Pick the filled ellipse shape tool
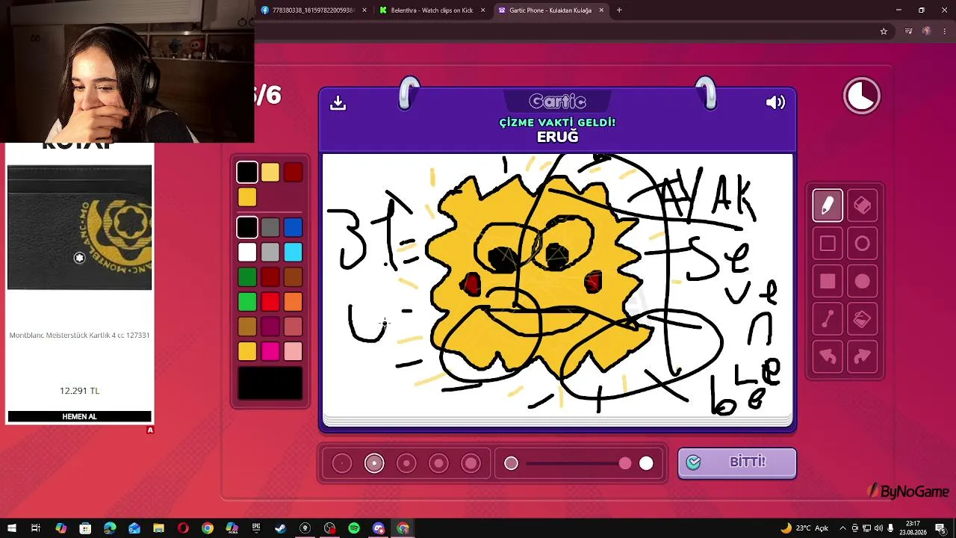 point(863,282)
